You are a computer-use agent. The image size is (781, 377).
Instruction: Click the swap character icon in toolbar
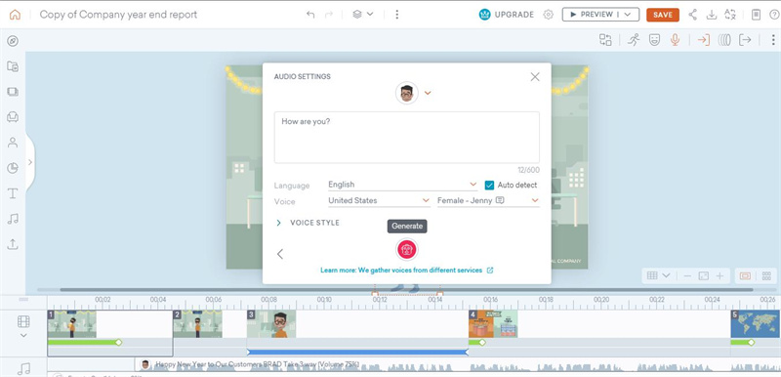coord(605,40)
